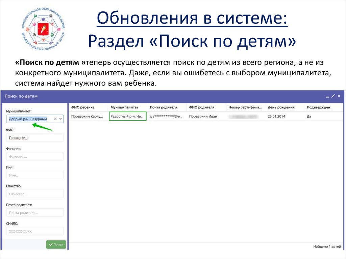Click the Обновления в системе heading
The height and width of the screenshot is (259, 346).
192,18
